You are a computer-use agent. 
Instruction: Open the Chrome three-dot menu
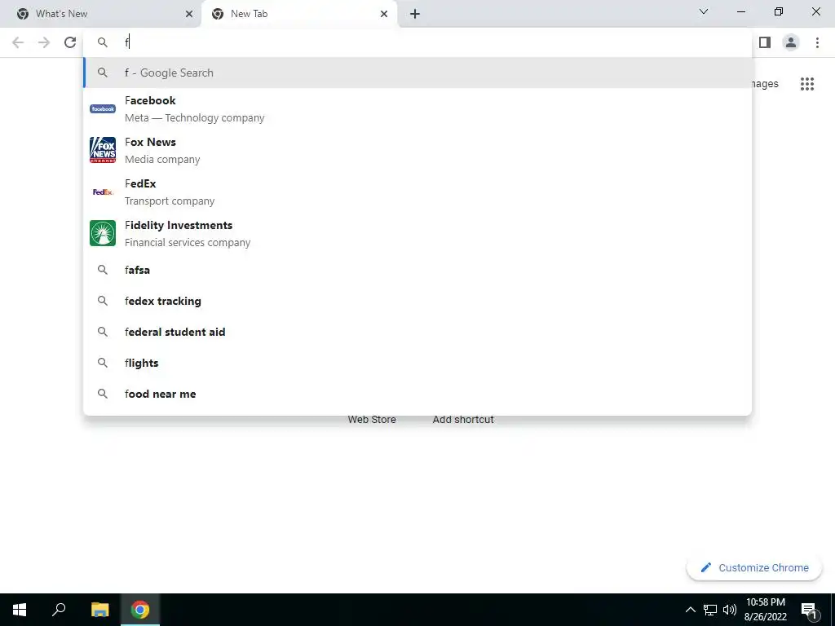[817, 42]
